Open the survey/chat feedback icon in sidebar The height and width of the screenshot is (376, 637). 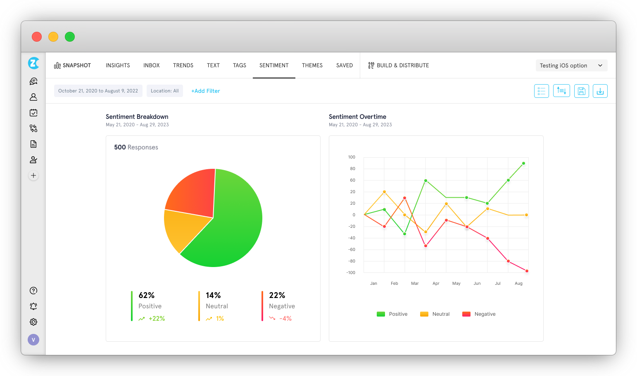coord(33,81)
